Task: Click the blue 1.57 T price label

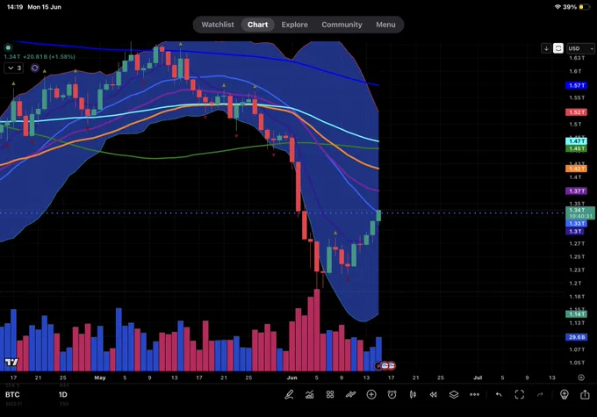Action: coord(577,85)
